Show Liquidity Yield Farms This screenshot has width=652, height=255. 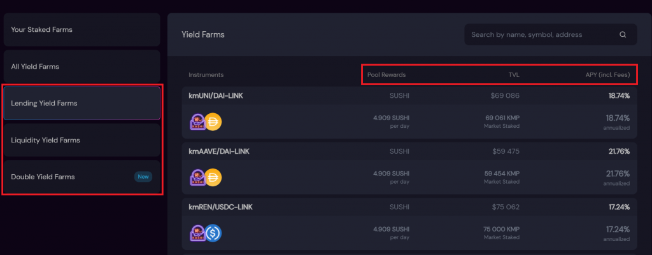[81, 140]
